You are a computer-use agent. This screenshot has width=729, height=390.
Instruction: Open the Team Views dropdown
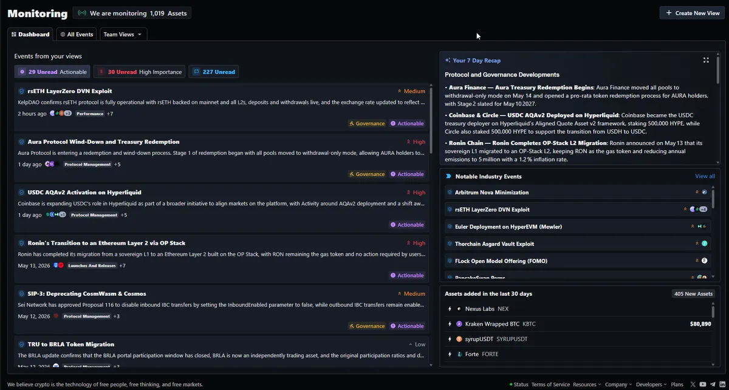click(123, 35)
